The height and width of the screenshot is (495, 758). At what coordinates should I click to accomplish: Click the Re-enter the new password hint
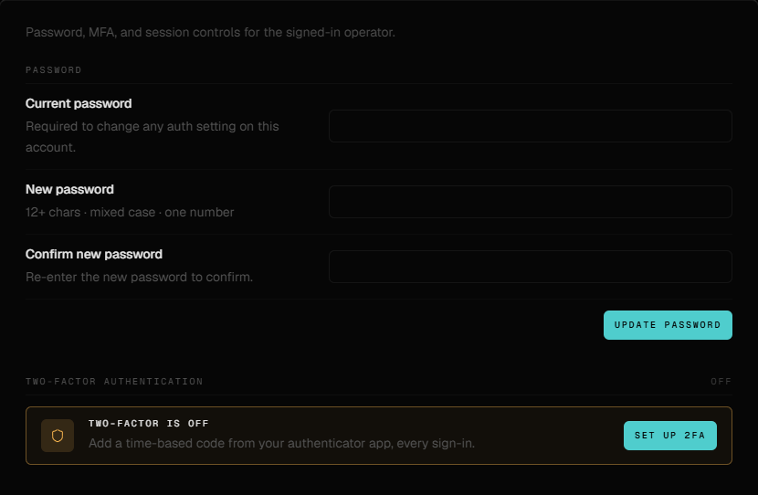tap(139, 277)
